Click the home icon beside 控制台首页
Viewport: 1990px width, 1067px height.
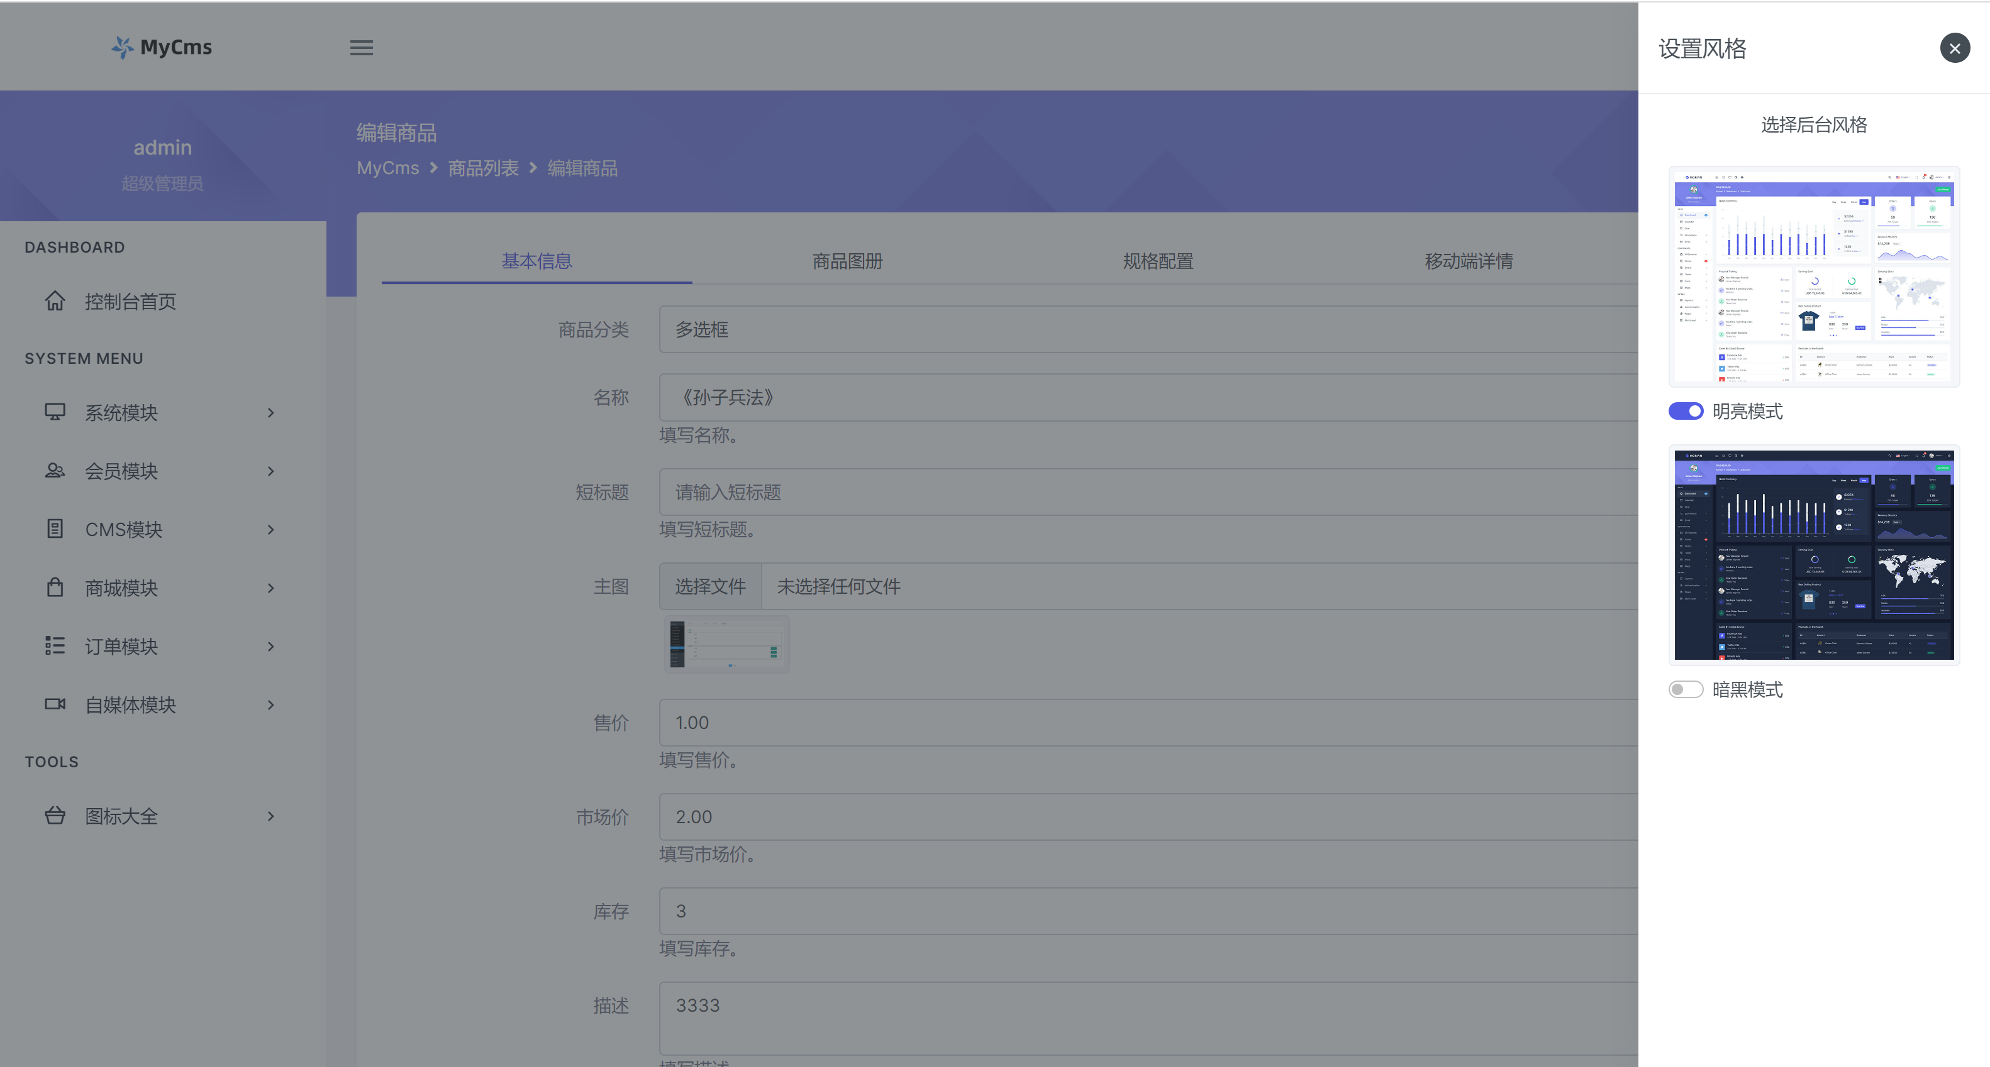tap(55, 300)
